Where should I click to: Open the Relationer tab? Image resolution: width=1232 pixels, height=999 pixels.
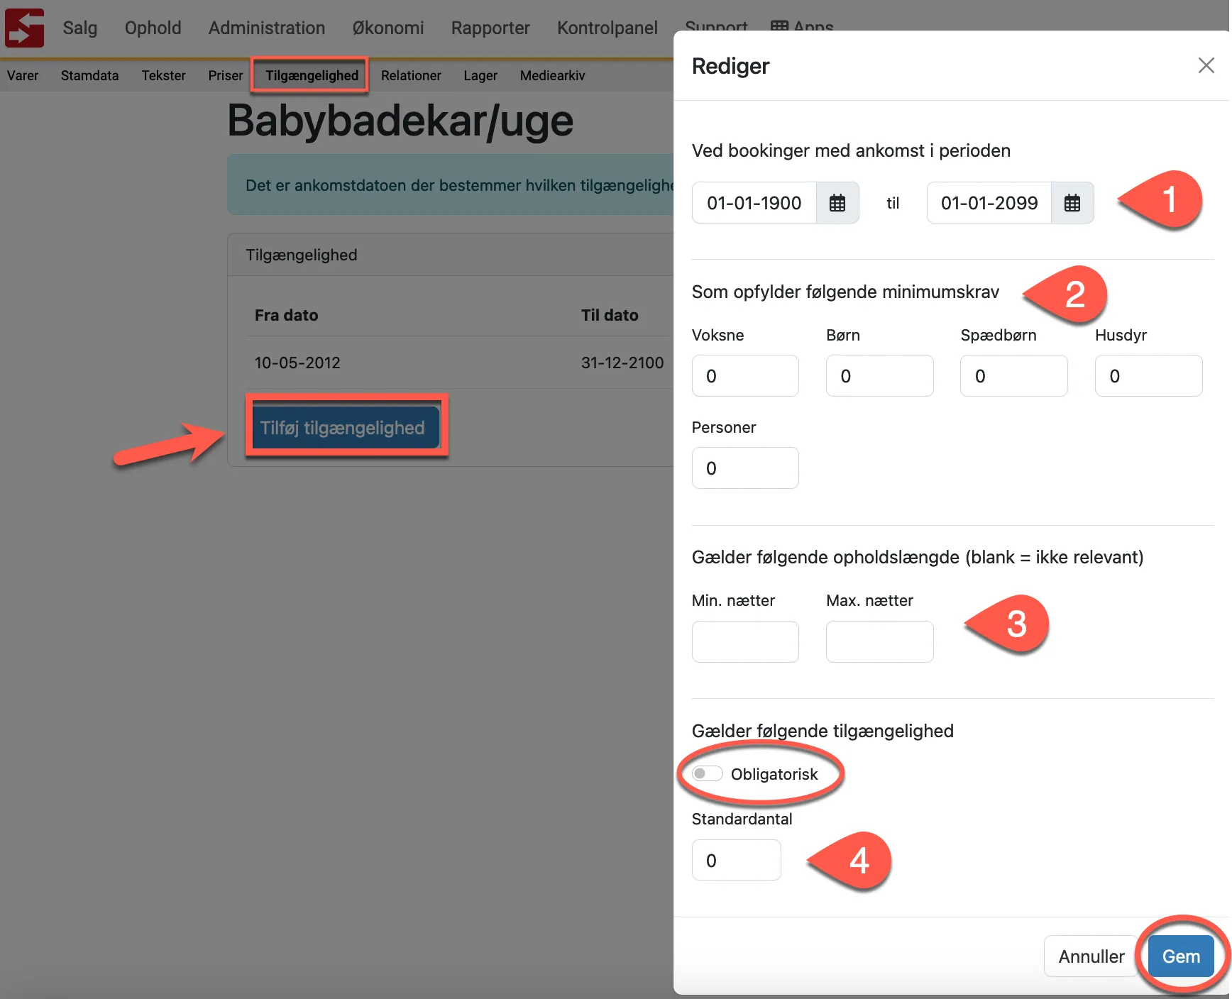coord(410,75)
